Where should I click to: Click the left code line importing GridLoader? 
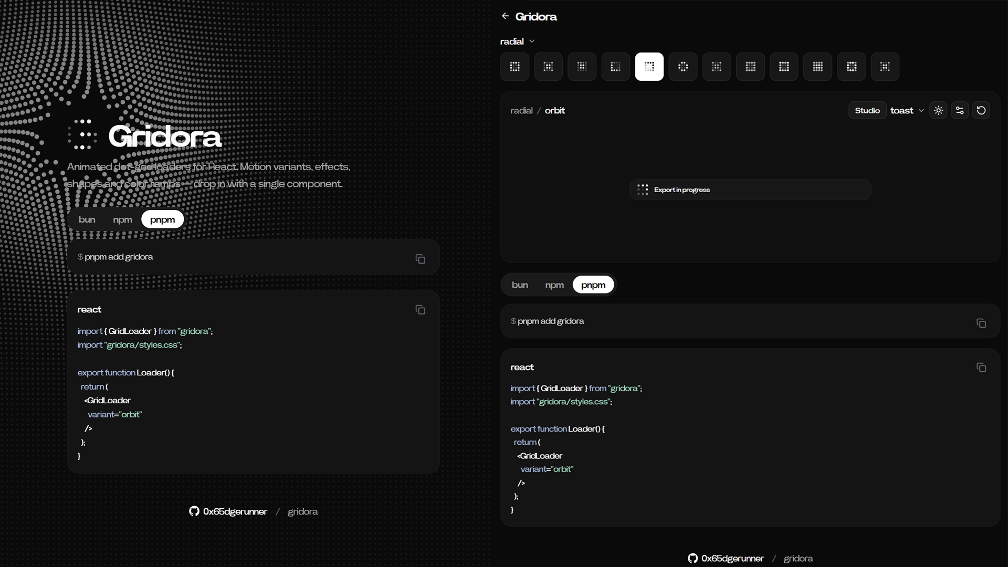145,331
